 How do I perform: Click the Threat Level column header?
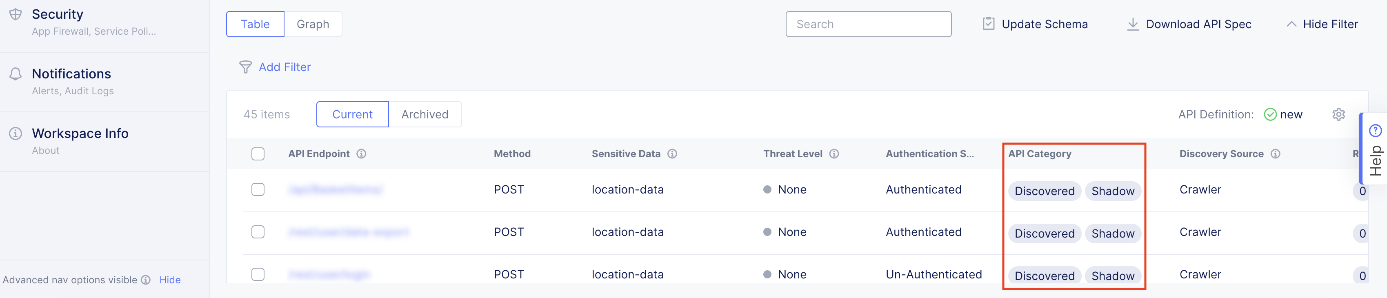click(793, 153)
